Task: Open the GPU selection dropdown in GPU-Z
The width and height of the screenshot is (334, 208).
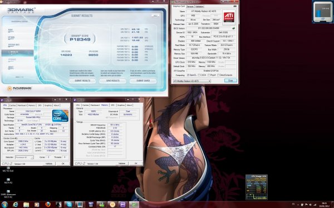Action: (x=191, y=81)
